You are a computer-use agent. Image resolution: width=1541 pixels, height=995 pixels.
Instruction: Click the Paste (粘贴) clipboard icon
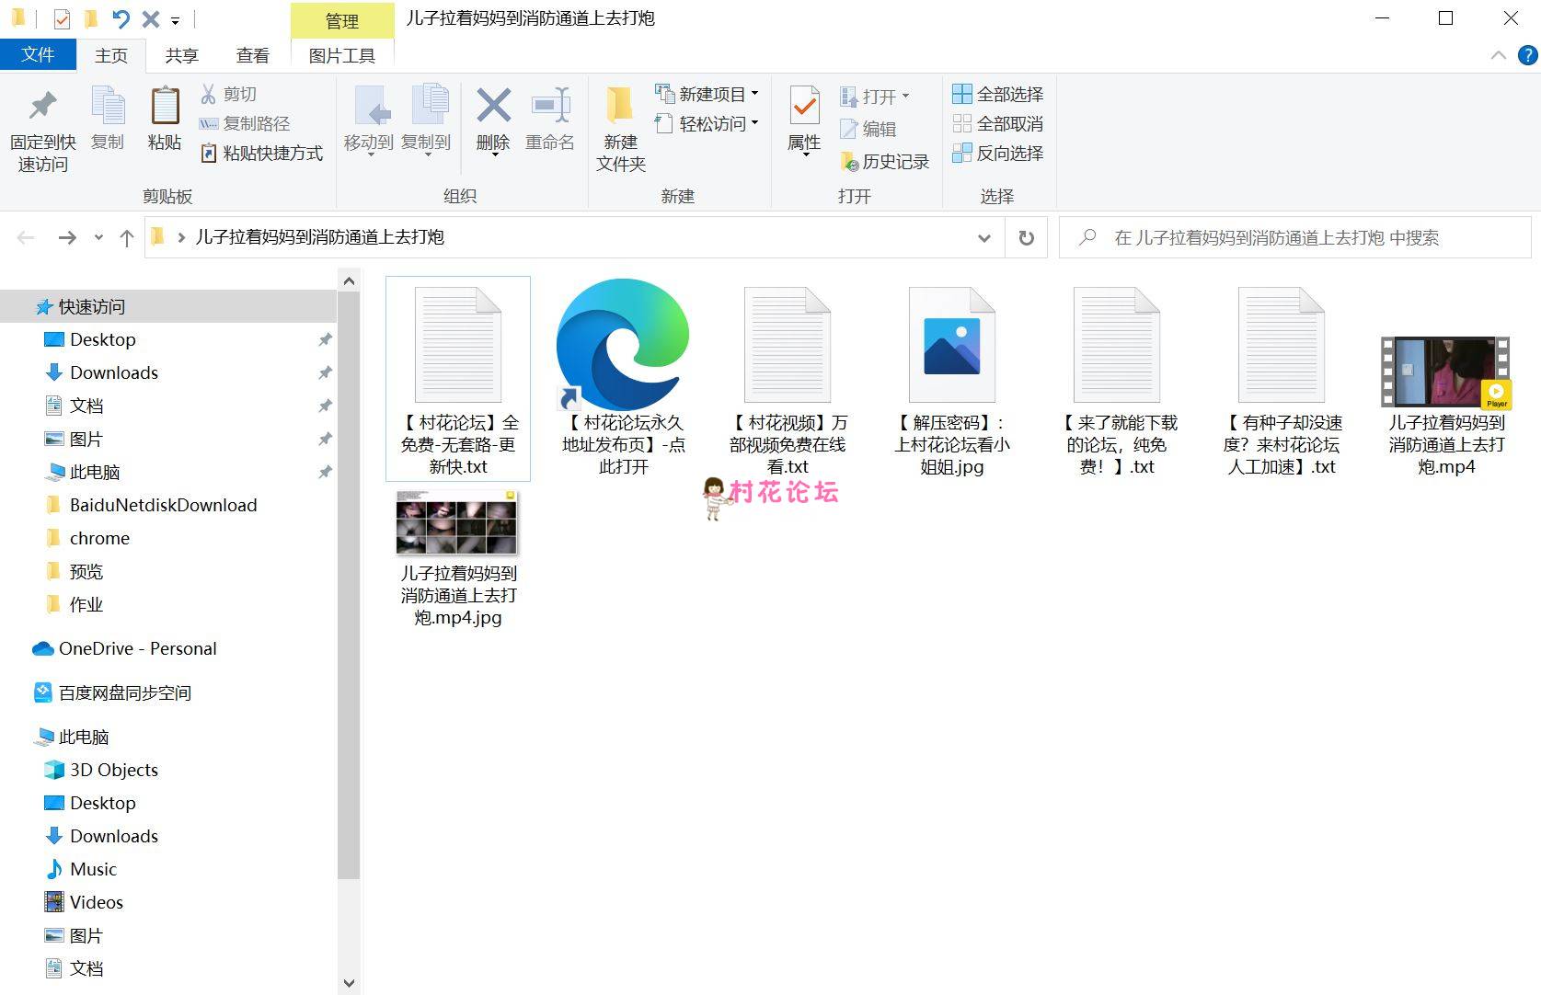[x=165, y=107]
